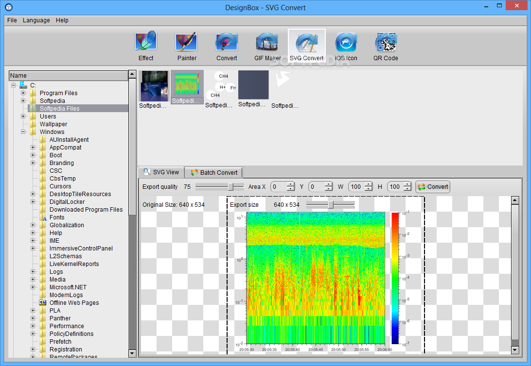
Task: Select the first dark collage thumbnail
Action: 153,86
